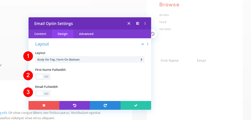
Task: Collapse the Layout section chevron
Action: (x=143, y=44)
